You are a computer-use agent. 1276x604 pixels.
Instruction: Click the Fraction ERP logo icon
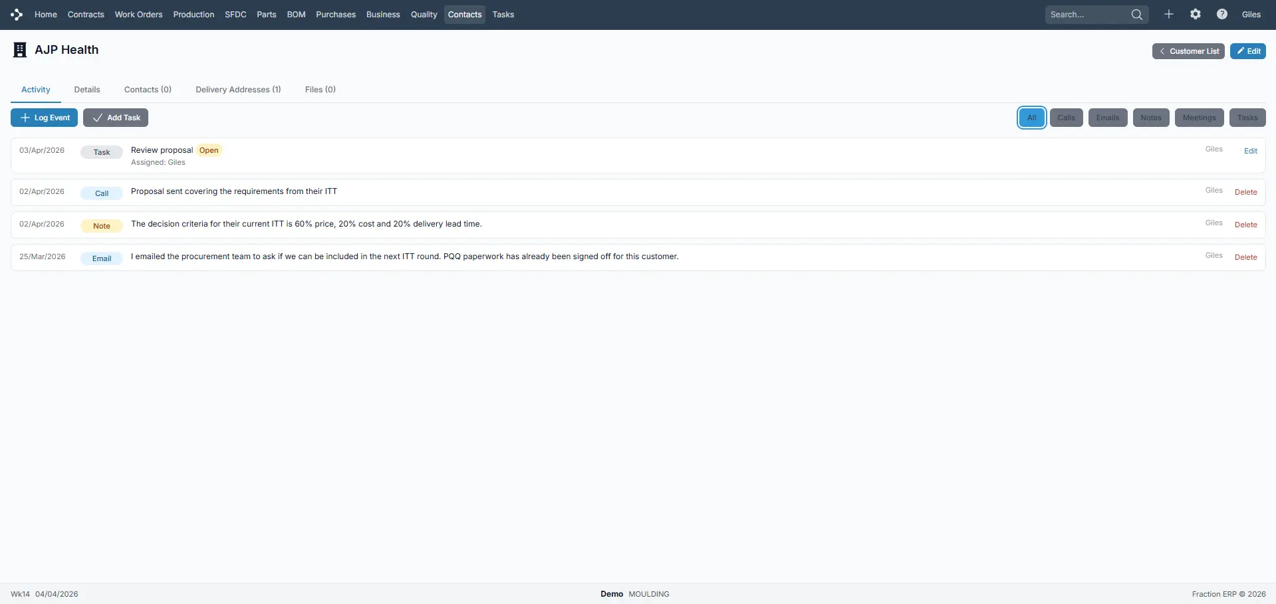tap(17, 15)
